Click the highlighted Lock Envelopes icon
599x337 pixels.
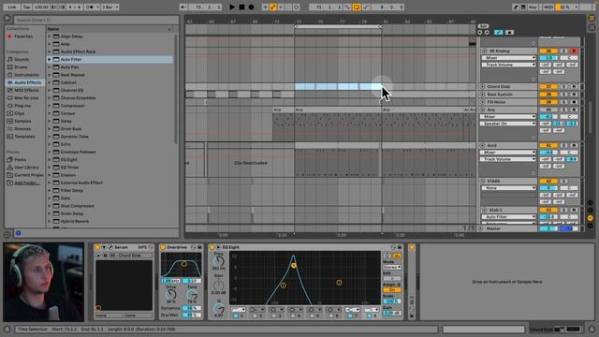[x=499, y=33]
